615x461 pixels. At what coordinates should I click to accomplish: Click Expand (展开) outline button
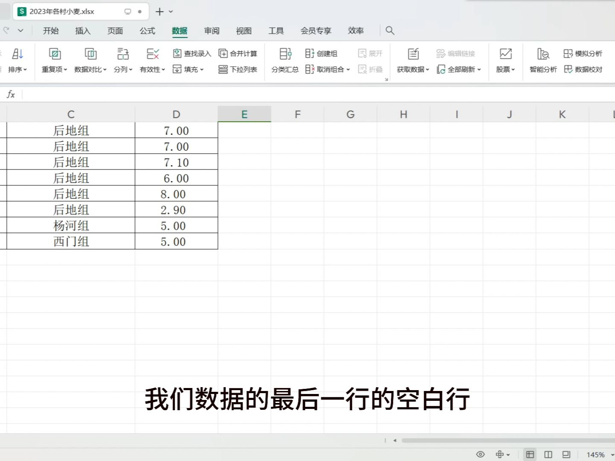[370, 53]
